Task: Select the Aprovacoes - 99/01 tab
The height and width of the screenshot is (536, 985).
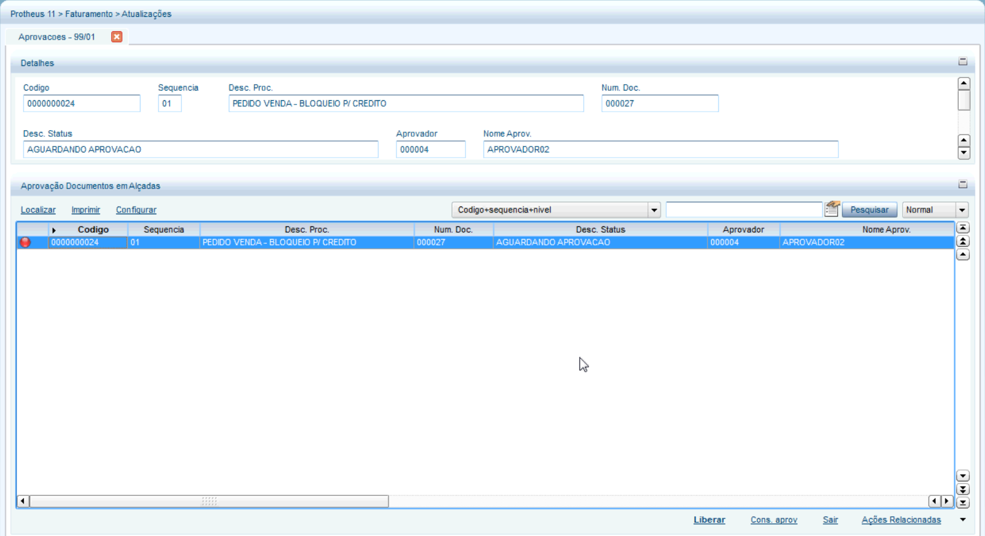Action: (56, 37)
